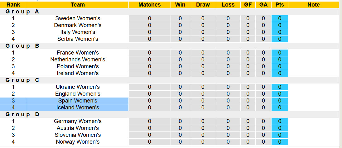Click Poland Women's in Group B
The width and height of the screenshot is (342, 148).
tap(78, 66)
